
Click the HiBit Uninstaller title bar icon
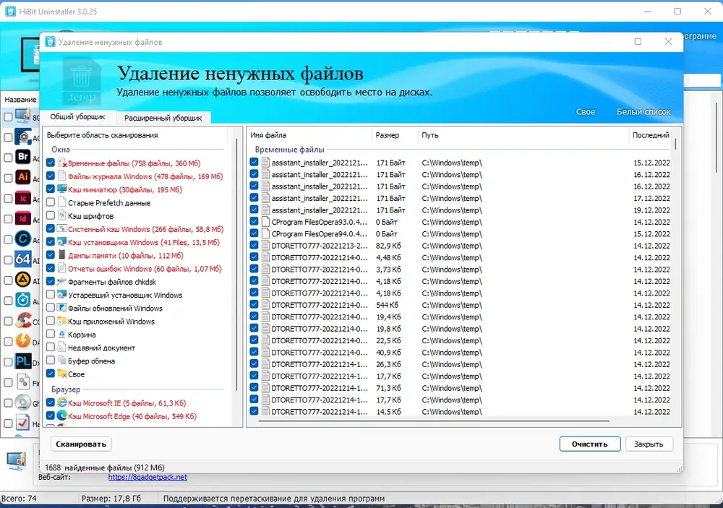(x=10, y=12)
